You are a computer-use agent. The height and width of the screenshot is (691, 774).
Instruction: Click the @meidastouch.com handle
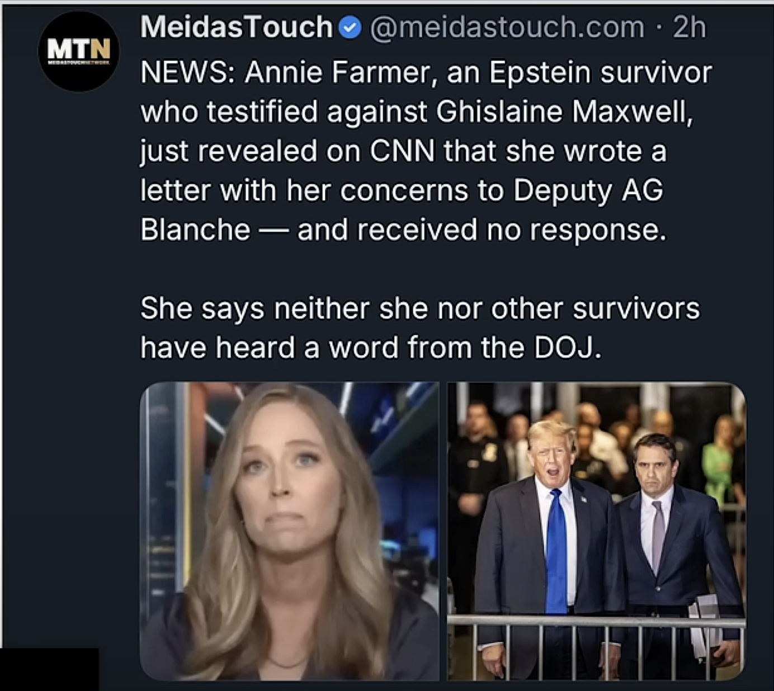point(506,27)
